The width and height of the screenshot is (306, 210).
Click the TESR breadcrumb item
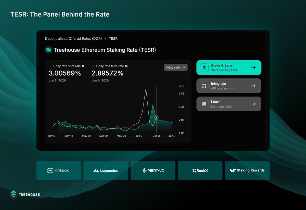pyautogui.click(x=113, y=39)
